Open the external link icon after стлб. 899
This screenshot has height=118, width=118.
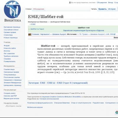click(114, 34)
